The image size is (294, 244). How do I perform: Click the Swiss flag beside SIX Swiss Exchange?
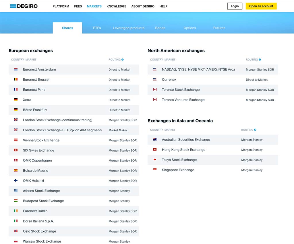point(16,150)
